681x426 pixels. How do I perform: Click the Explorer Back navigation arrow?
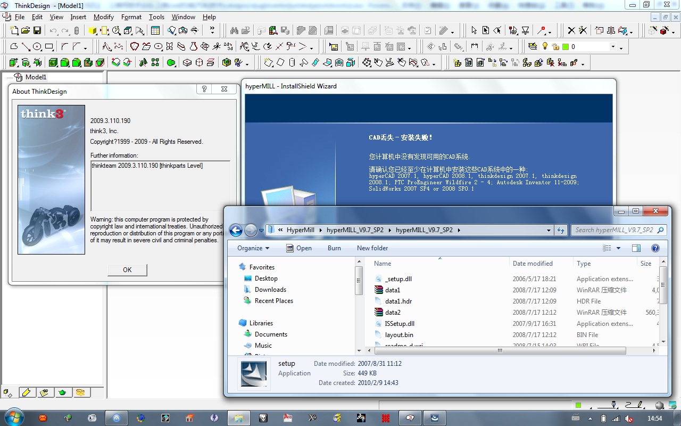236,230
